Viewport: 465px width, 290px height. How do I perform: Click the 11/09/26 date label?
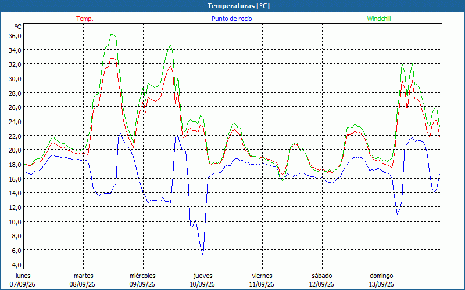click(x=262, y=284)
